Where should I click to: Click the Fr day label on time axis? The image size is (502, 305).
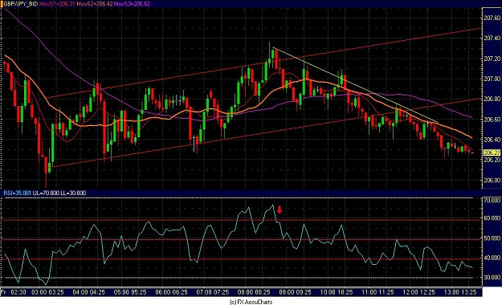[x=4, y=292]
